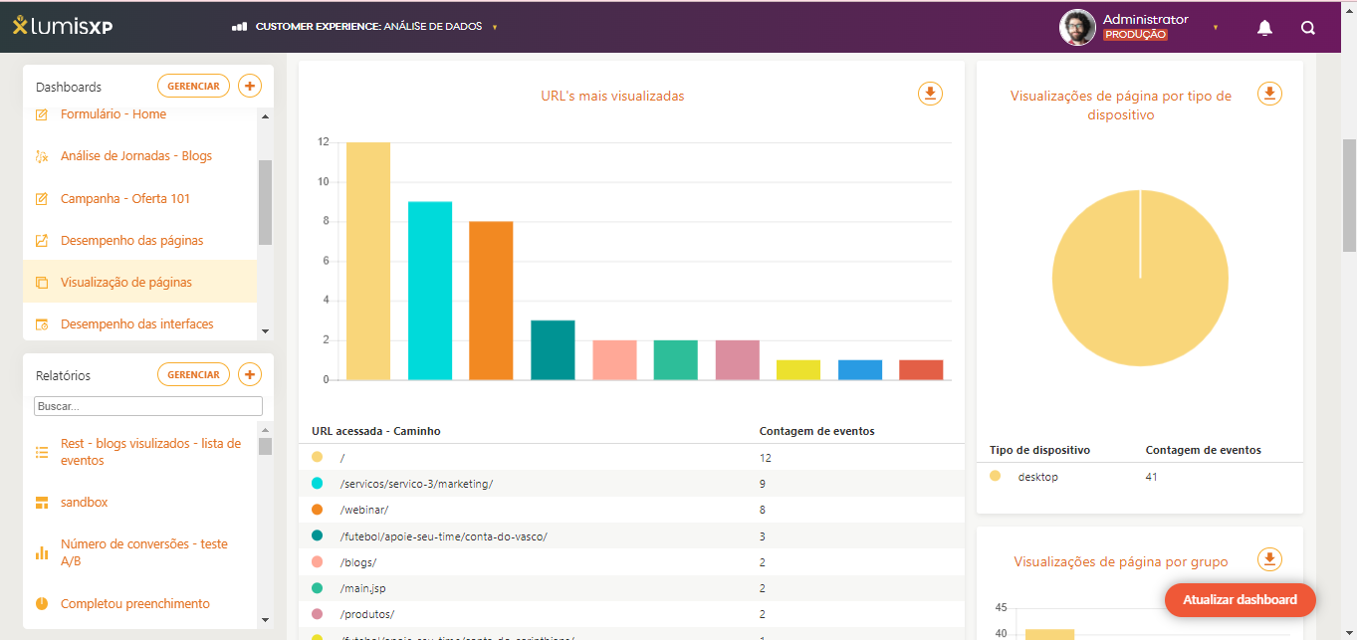Screen dimensions: 1357x640
Task: Expand the Customer Experience area dropdown
Action: click(x=495, y=28)
